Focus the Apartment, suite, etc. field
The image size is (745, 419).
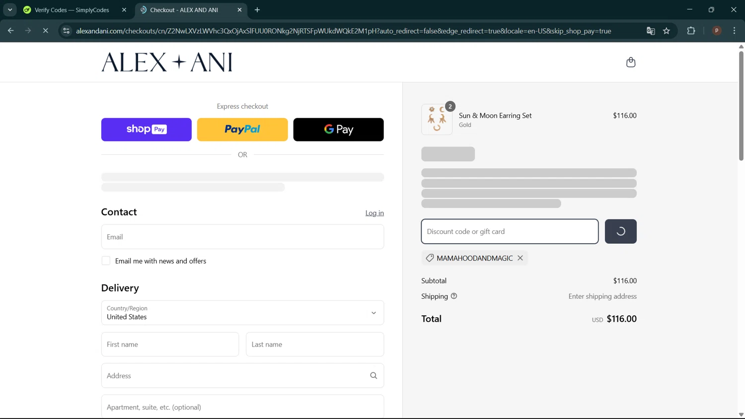pyautogui.click(x=242, y=407)
